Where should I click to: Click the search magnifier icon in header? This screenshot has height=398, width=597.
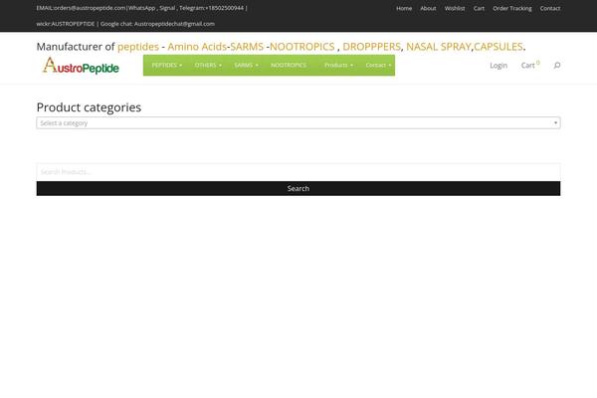pyautogui.click(x=557, y=66)
